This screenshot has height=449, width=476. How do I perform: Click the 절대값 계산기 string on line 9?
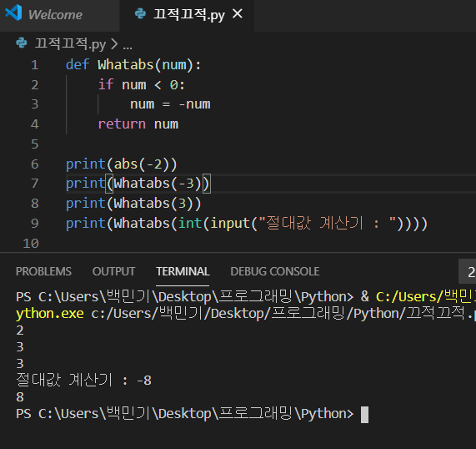coord(328,223)
